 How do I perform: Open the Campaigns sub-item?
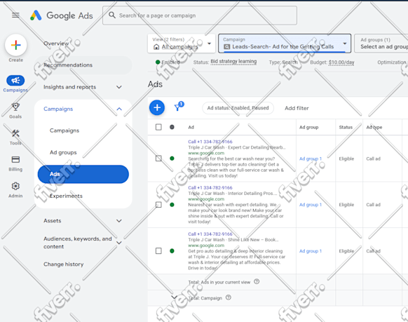pos(64,130)
